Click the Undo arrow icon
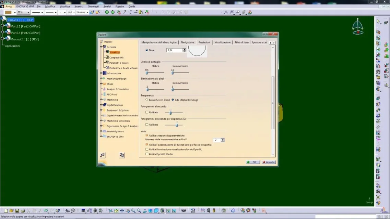The height and width of the screenshot is (219, 390). pos(46,211)
